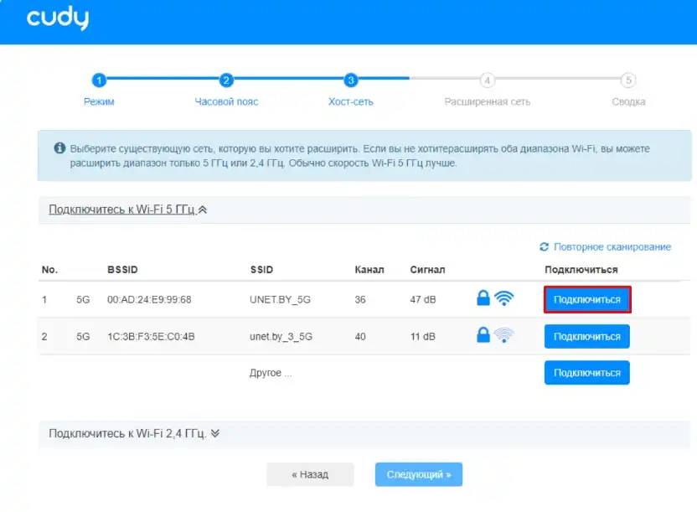Image resolution: width=697 pixels, height=512 pixels.
Task: Select step 2 Часовой пояс circle
Action: pyautogui.click(x=226, y=80)
